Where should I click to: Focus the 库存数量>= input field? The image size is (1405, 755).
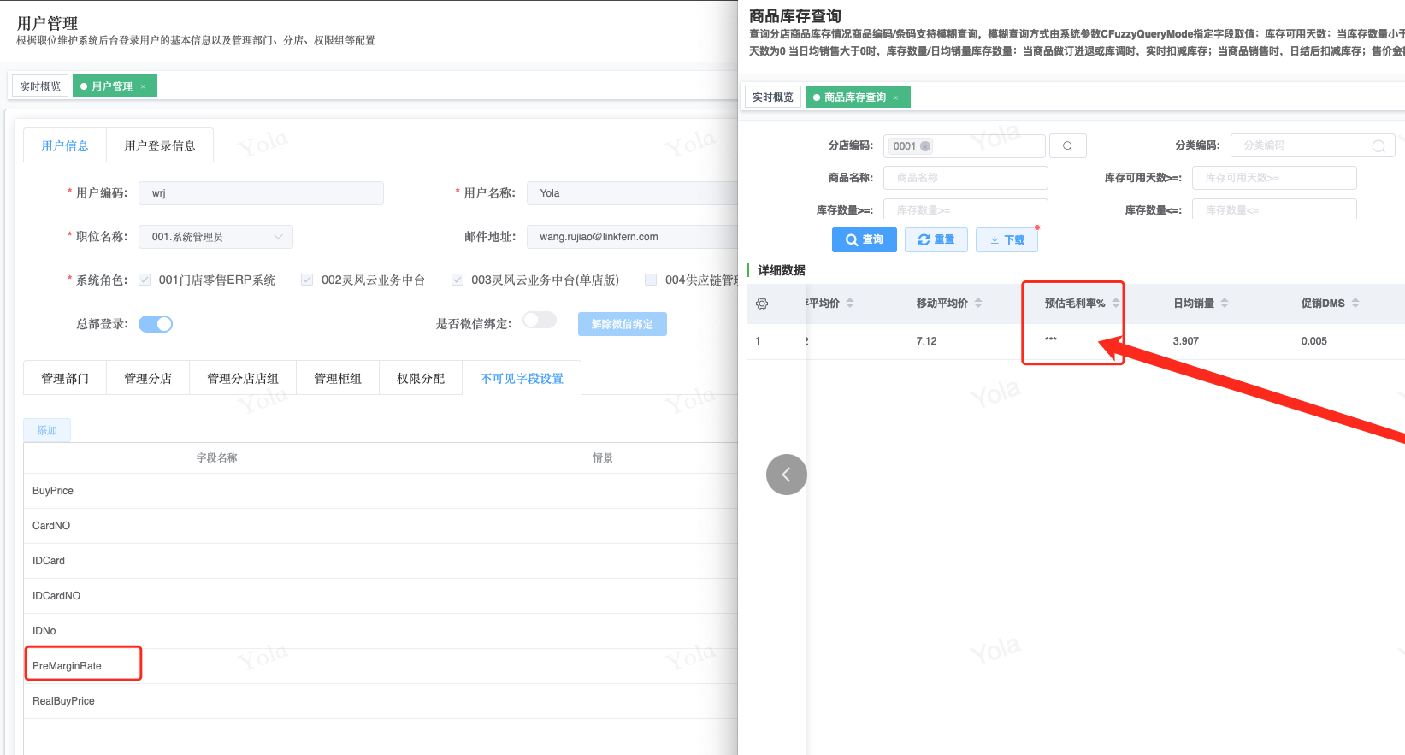pos(965,209)
